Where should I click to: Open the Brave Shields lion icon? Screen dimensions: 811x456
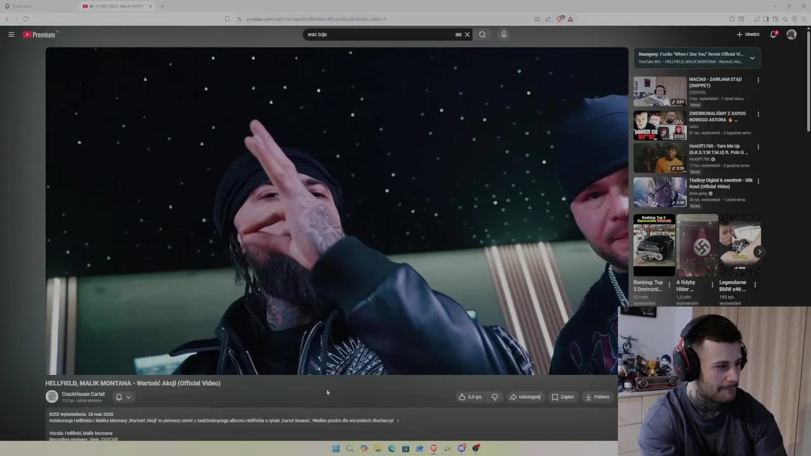[x=560, y=19]
